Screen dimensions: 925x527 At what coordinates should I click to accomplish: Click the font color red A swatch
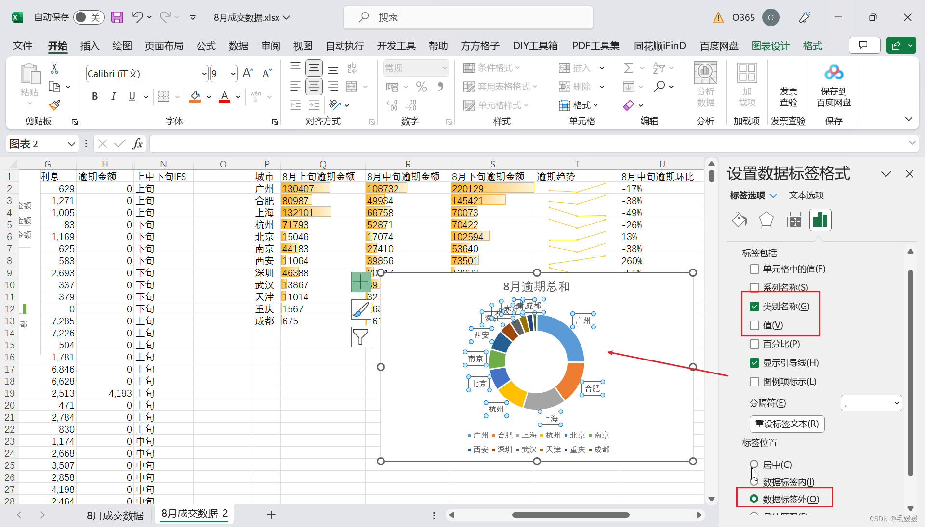pyautogui.click(x=225, y=97)
